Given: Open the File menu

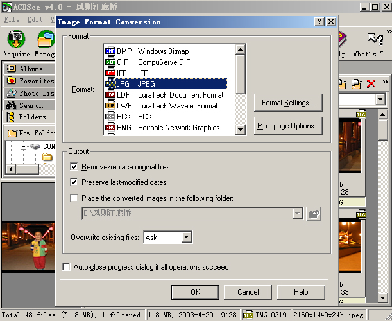Looking at the screenshot, I should 12,20.
